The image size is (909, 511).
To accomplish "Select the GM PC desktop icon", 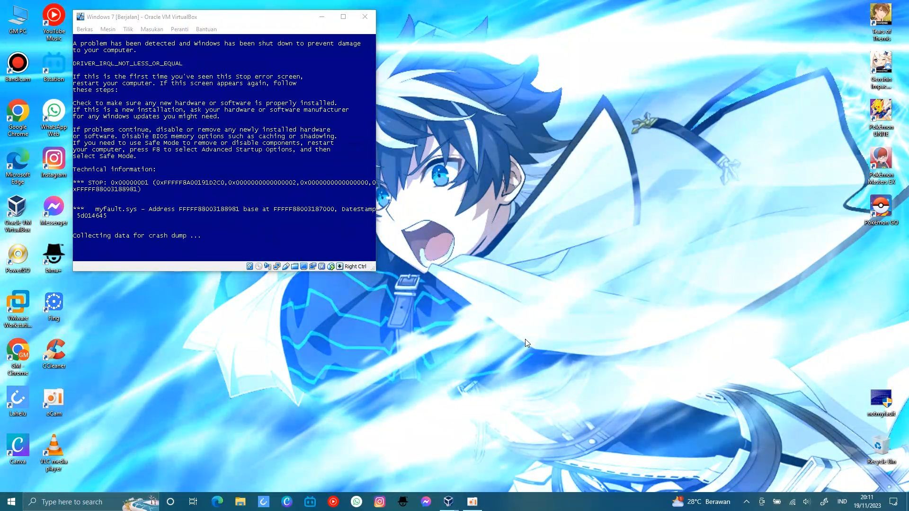I will [x=18, y=19].
